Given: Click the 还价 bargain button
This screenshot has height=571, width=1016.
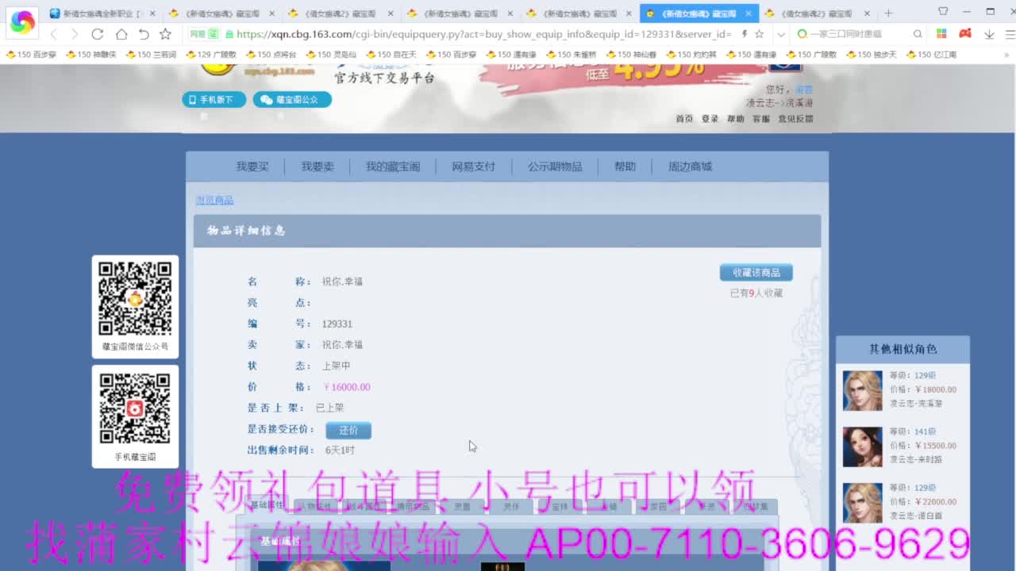Looking at the screenshot, I should coord(348,430).
